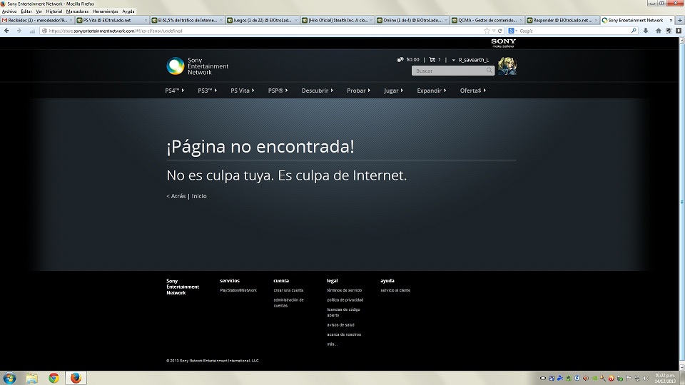
Task: Go back with the browser back arrow
Action: click(6, 31)
